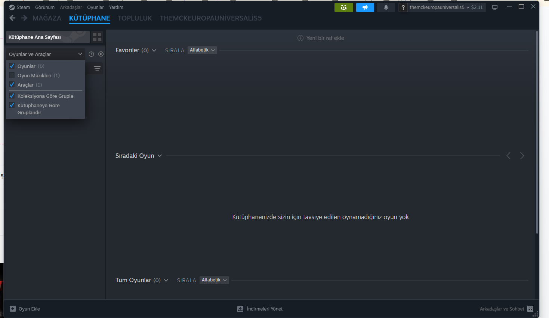Minimize the Steam window
The width and height of the screenshot is (549, 318).
(x=509, y=7)
